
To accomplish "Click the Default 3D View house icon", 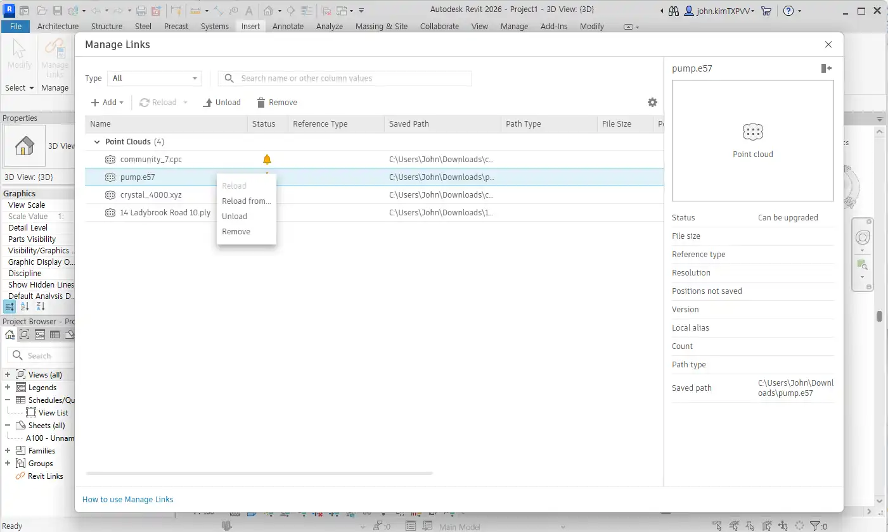I will (269, 11).
